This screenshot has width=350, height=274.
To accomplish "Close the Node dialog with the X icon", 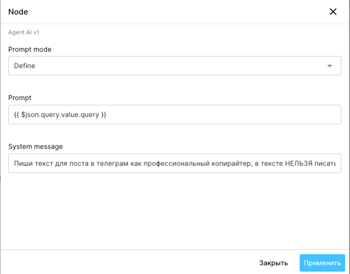I will (333, 12).
